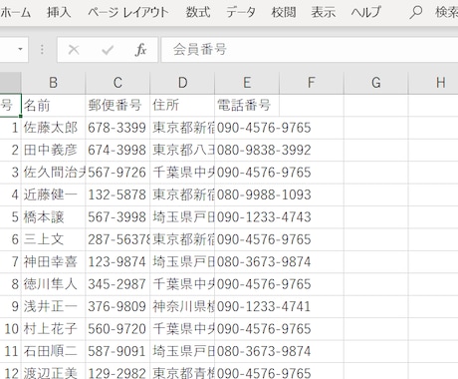This screenshot has height=379, width=458.
Task: Select phone number cell 080-3673-9874 for 神田幸喜
Action: point(247,262)
